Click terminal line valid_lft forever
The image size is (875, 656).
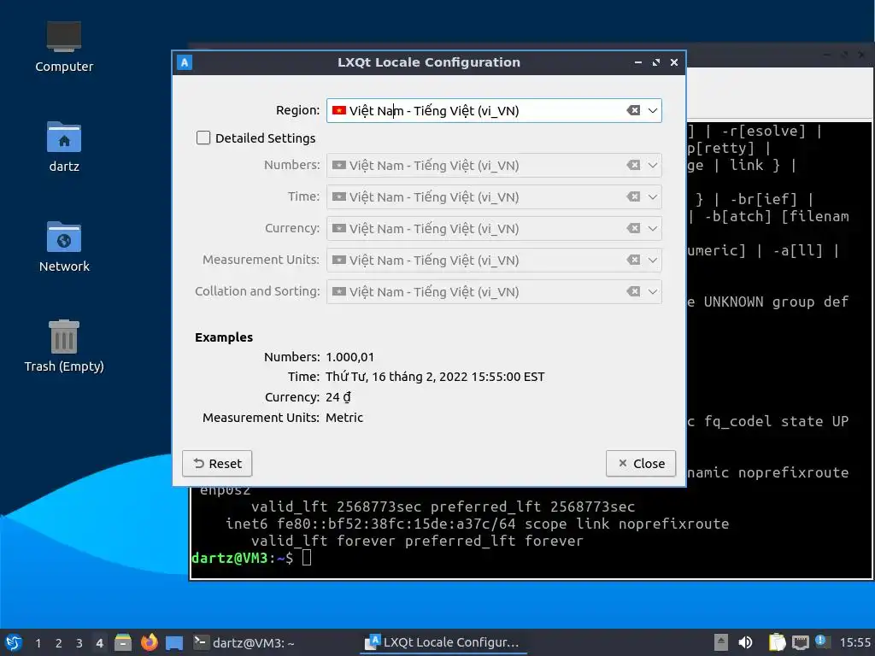pos(417,541)
